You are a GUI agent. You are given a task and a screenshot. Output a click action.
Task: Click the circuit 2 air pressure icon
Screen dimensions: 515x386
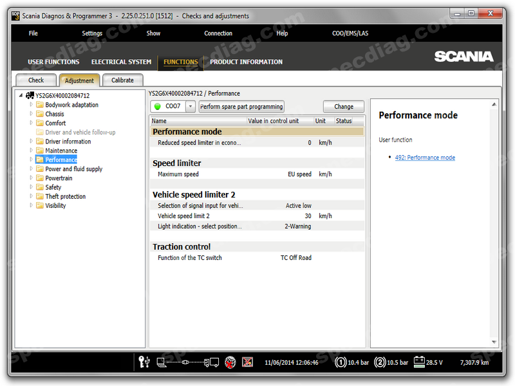click(380, 362)
